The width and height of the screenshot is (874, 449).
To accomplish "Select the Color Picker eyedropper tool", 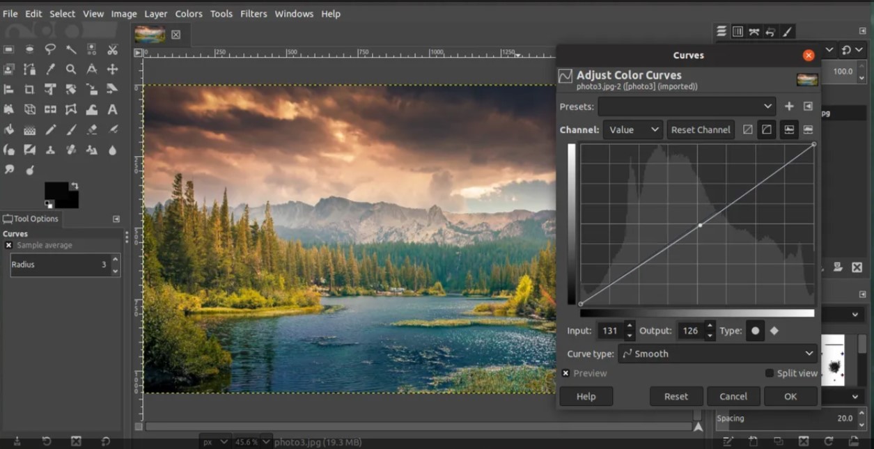I will [50, 70].
